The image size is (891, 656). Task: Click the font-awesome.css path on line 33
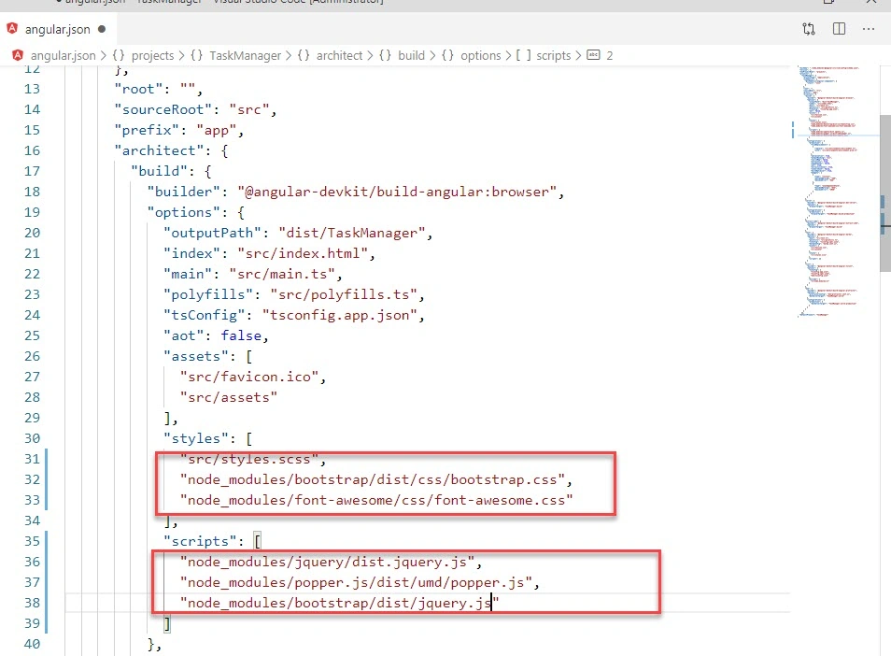(376, 500)
